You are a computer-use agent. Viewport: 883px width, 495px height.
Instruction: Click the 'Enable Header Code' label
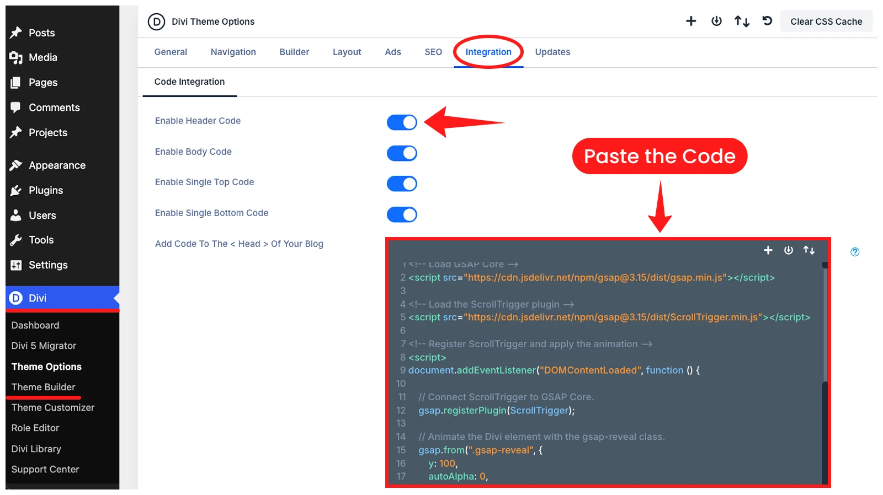(x=198, y=121)
